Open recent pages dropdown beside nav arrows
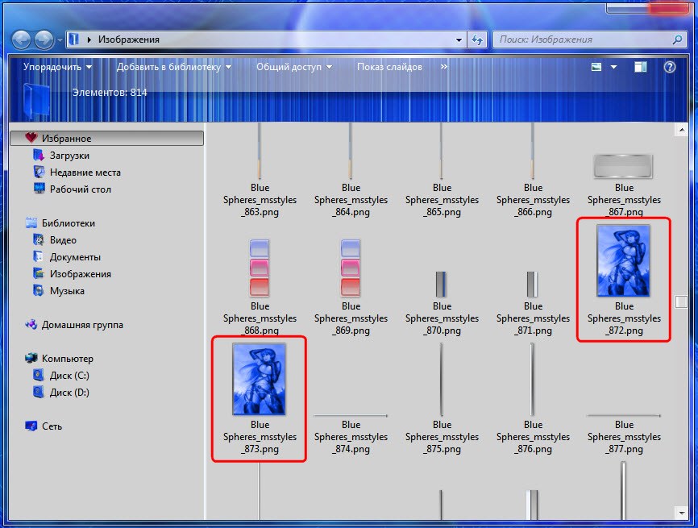Image resolution: width=698 pixels, height=528 pixels. pos(60,40)
